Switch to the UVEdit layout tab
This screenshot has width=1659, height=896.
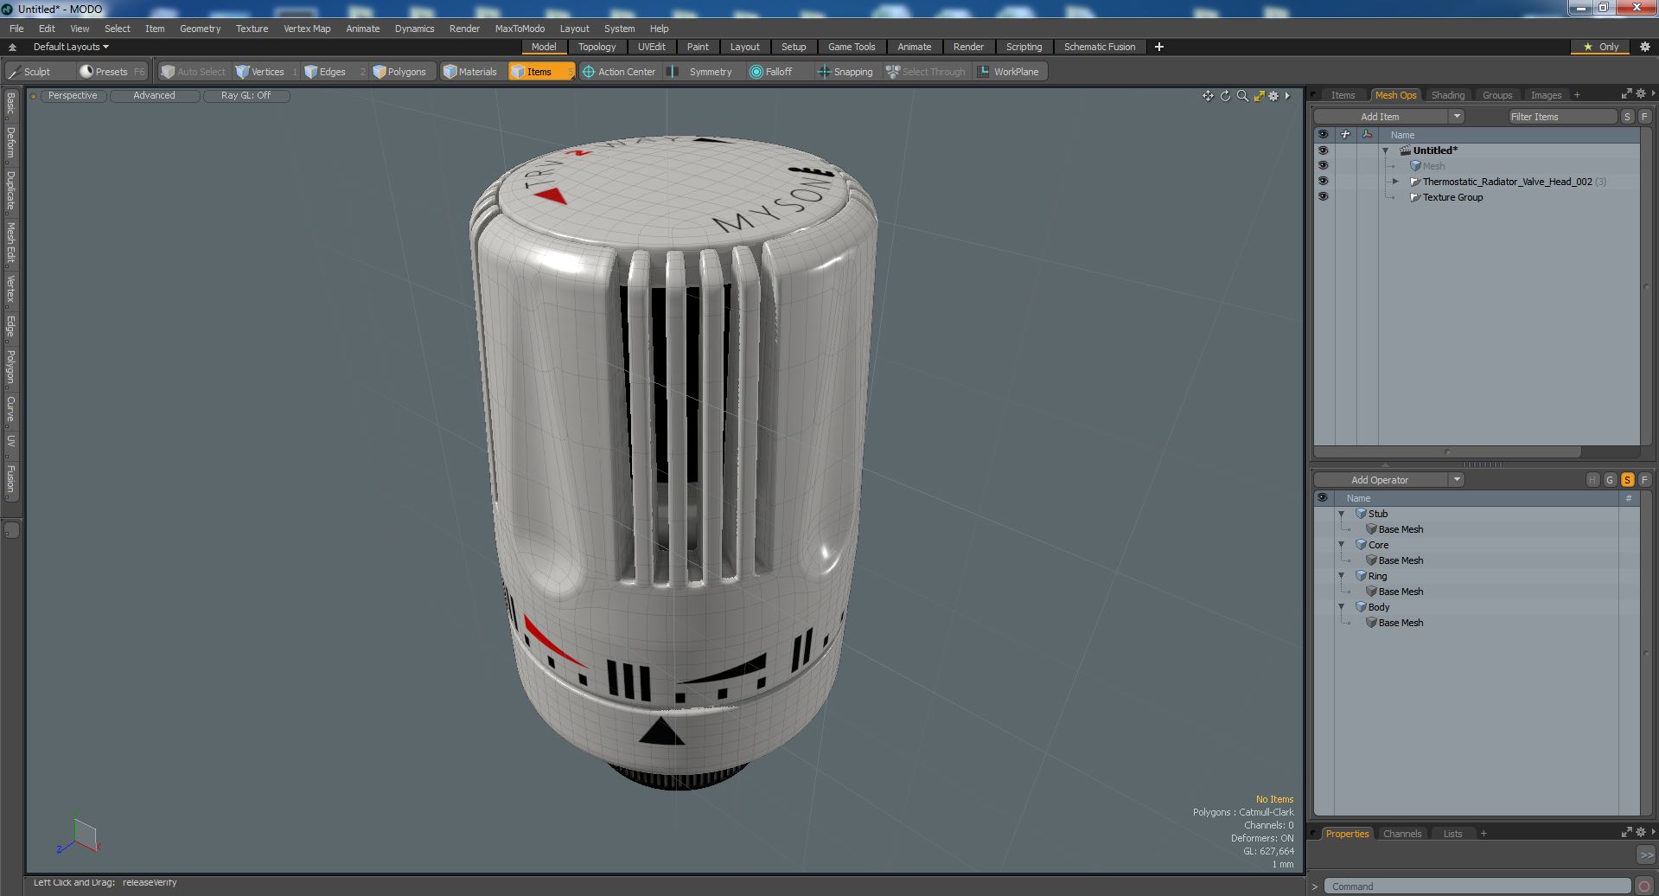(x=651, y=47)
